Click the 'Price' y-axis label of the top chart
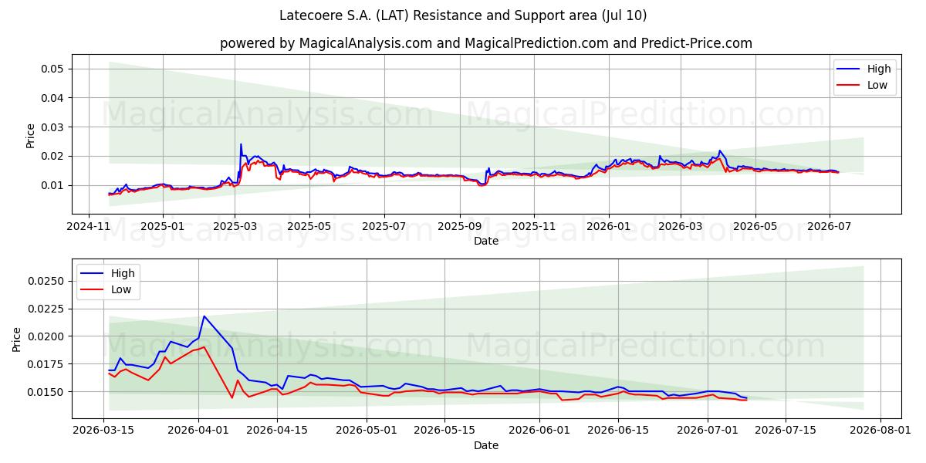 click(31, 134)
